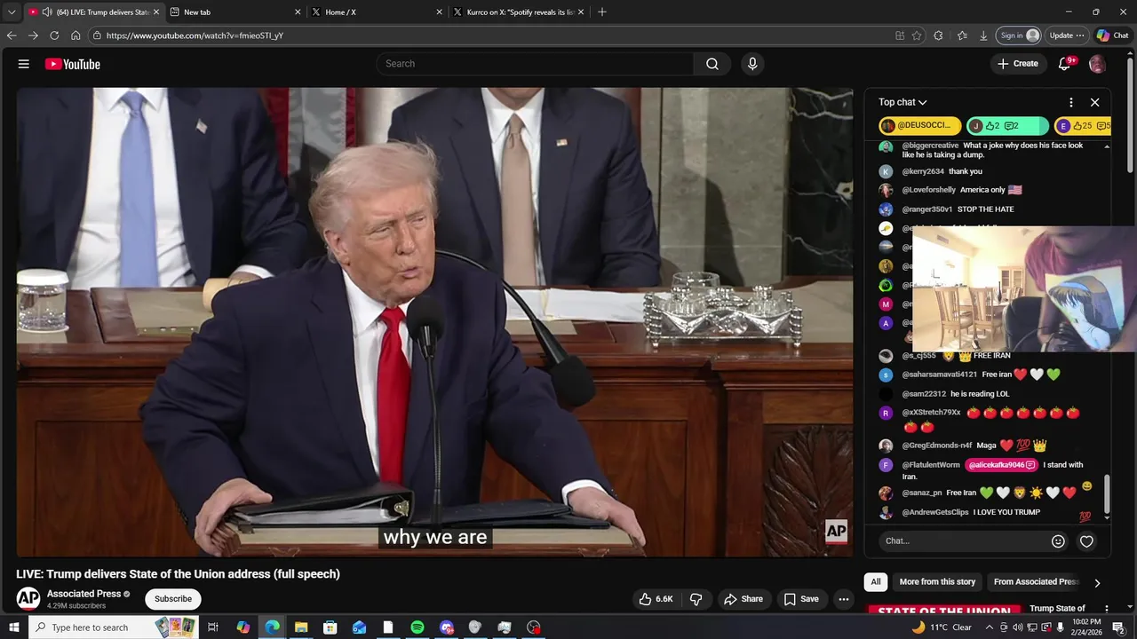The height and width of the screenshot is (639, 1137).
Task: Go to the browser home page
Action: (76, 35)
